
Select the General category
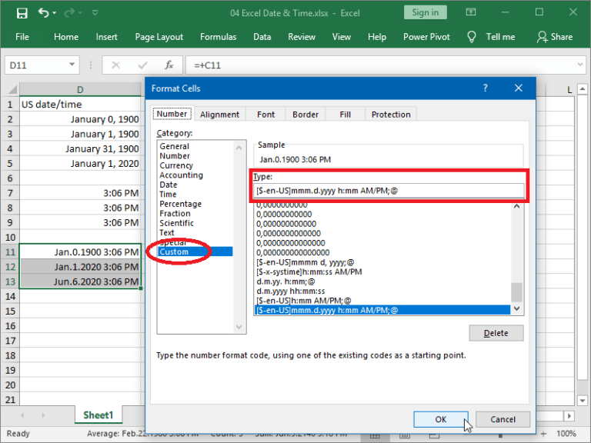click(174, 146)
